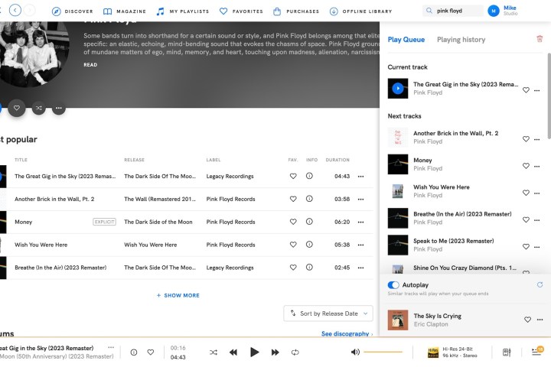This screenshot has height=367, width=551.
Task: Click the trash icon to clear queue
Action: point(540,39)
